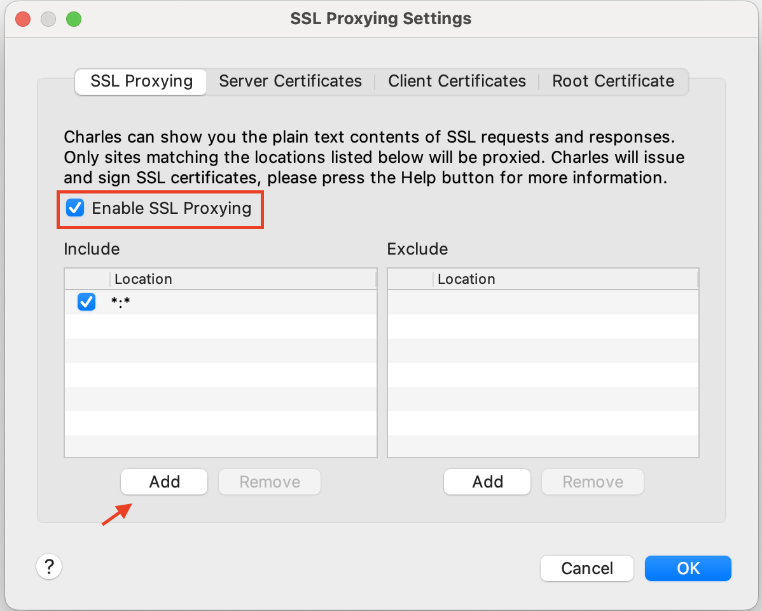Click the SSL Proxying Settings title bar
The image size is (762, 611).
coord(380,19)
